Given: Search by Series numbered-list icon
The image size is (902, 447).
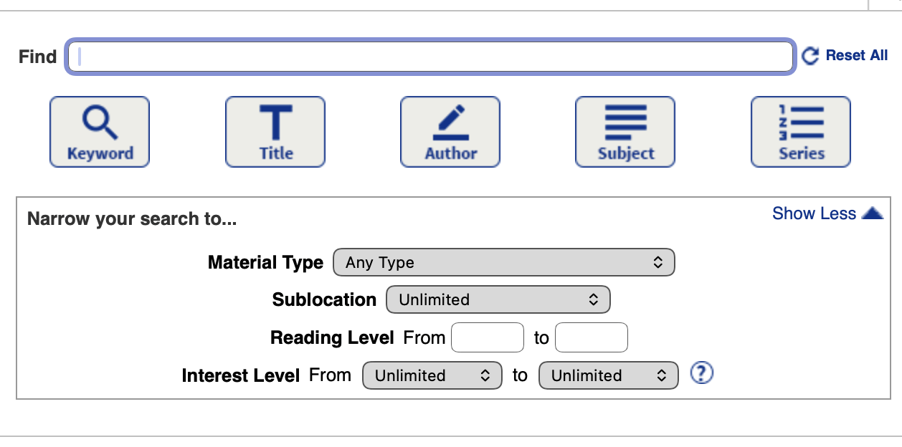Looking at the screenshot, I should (x=801, y=122).
